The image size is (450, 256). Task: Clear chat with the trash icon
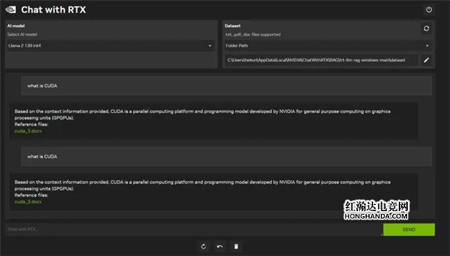[236, 246]
